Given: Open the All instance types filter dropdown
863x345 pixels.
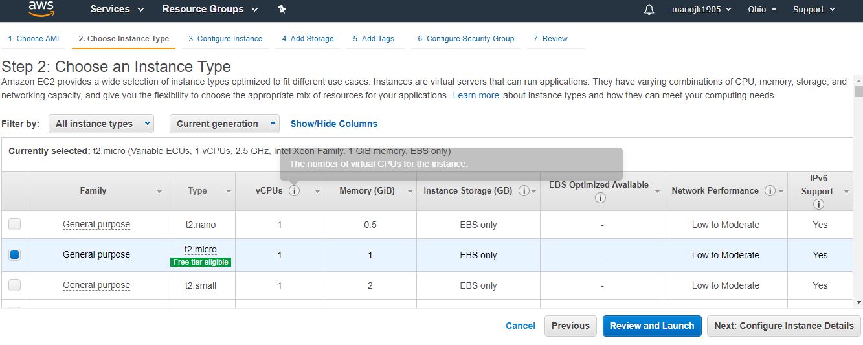Looking at the screenshot, I should tap(101, 124).
